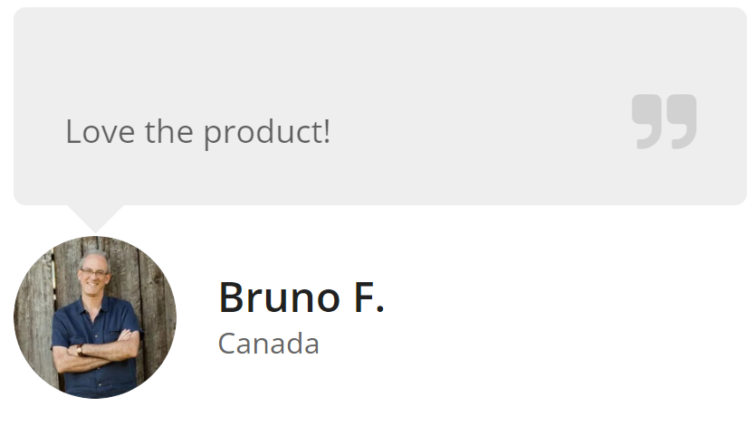Click the glasses in the profile photo

point(92,269)
